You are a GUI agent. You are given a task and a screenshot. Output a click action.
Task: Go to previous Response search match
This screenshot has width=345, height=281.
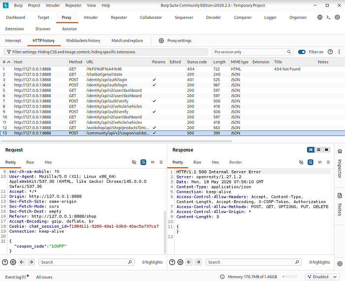(189, 262)
